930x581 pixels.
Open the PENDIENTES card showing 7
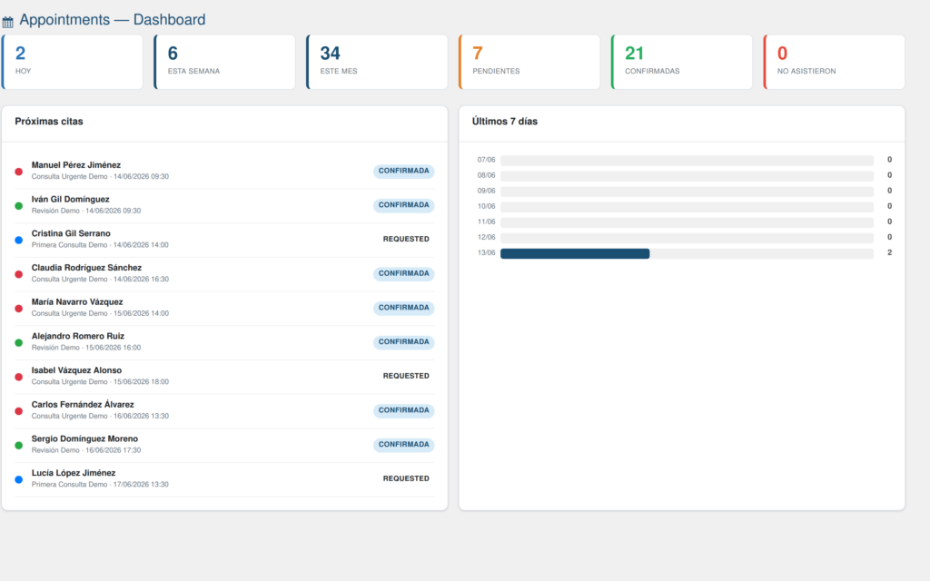(529, 62)
